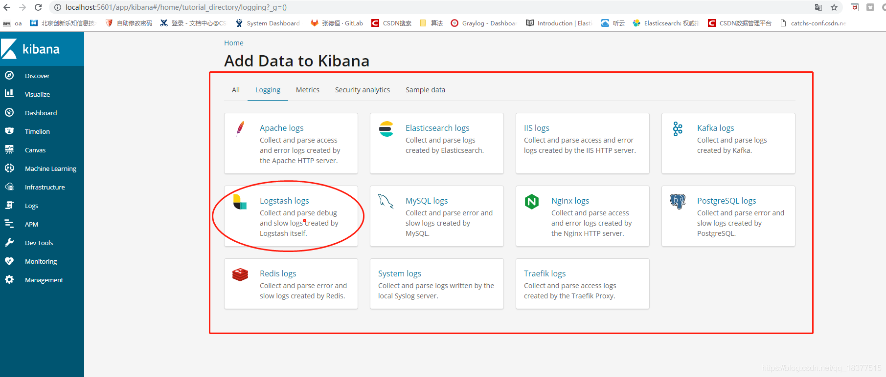Open System Dashboard bookmark
Screen dimensions: 886x377
click(268, 23)
